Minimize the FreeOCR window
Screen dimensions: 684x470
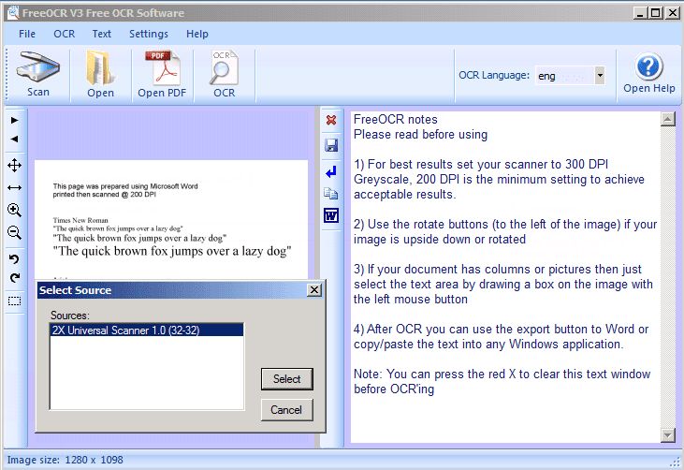click(639, 13)
